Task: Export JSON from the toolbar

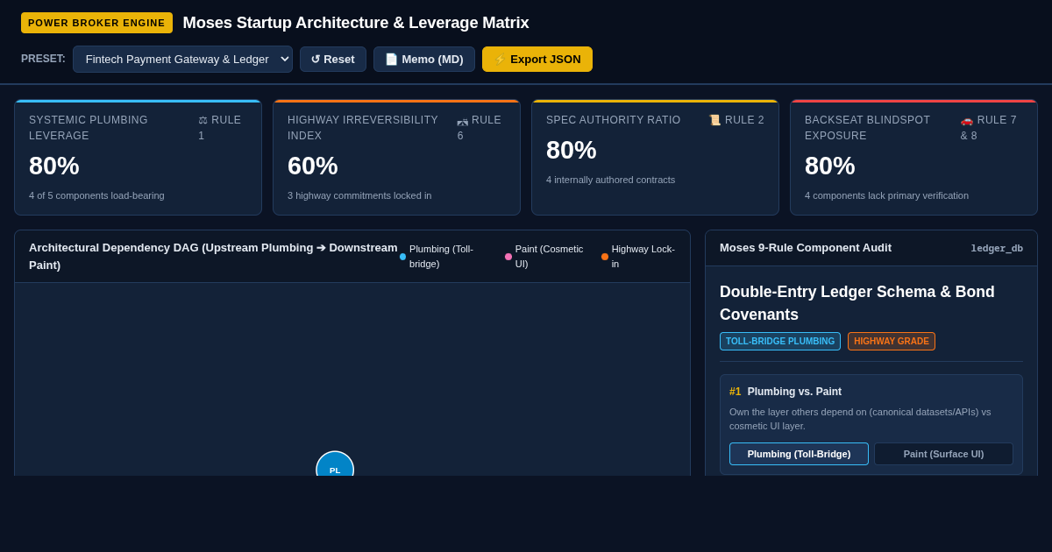Action: (x=537, y=59)
